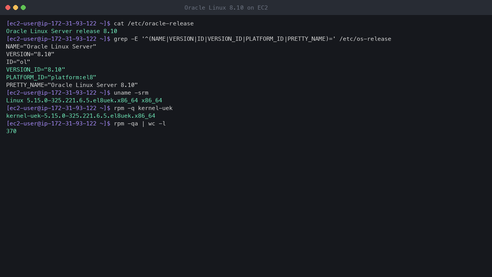Screen dimensions: 492x277
Task: Click the grep command on /etc/os-release
Action: click(x=253, y=39)
